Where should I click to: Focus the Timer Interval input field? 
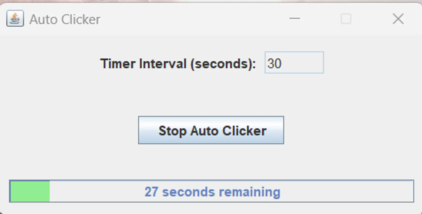[294, 63]
